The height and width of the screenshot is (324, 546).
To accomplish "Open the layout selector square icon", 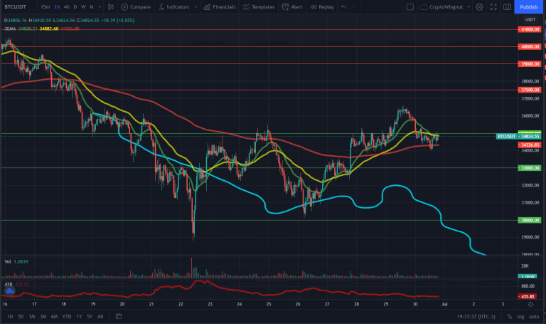I will [409, 6].
